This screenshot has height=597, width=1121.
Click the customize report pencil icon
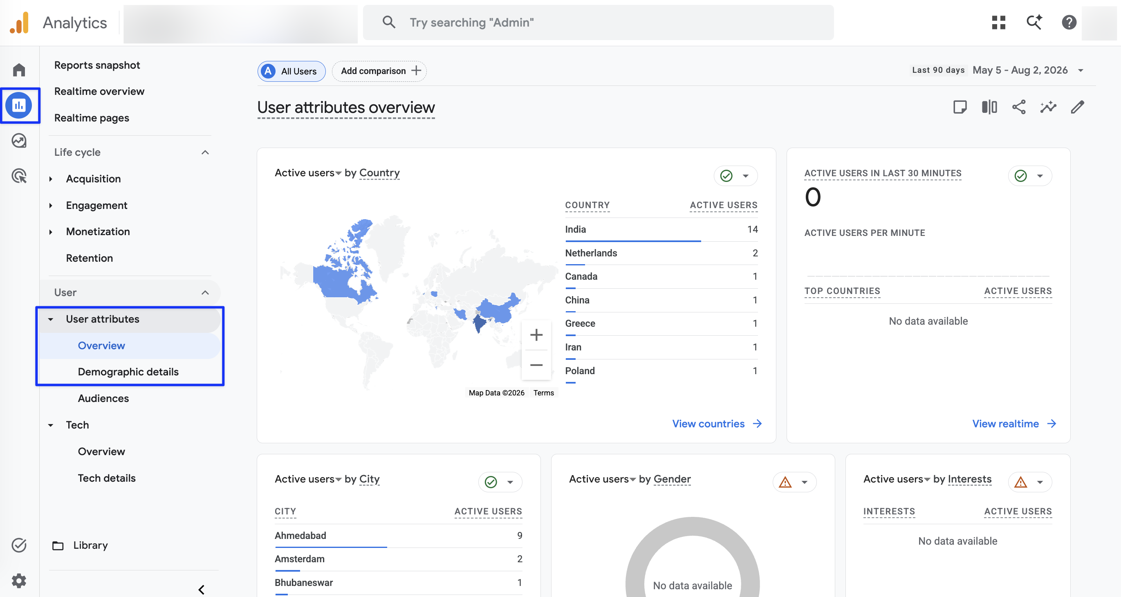1078,107
